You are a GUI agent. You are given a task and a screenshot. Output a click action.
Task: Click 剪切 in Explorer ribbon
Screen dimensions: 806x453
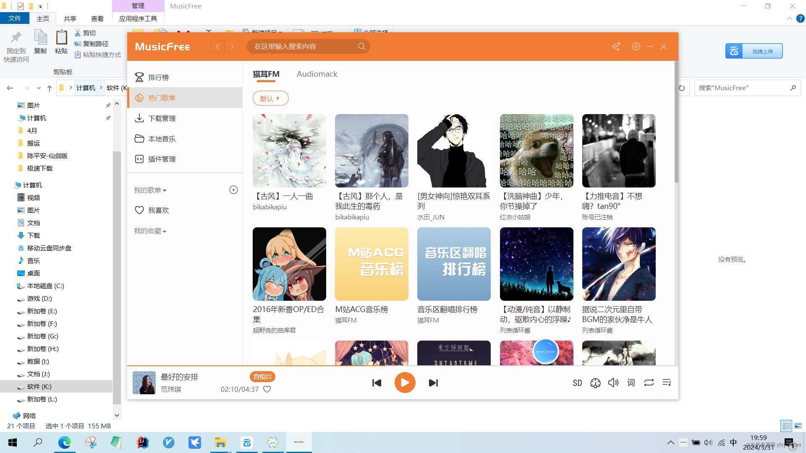click(85, 33)
